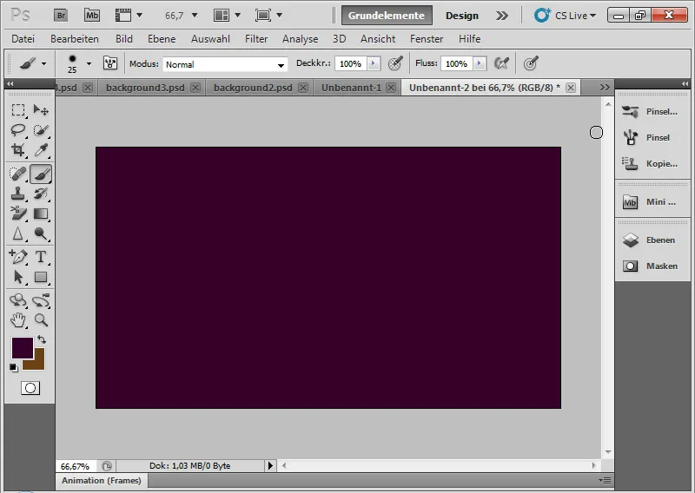Select the Quick Selection tool

[41, 130]
